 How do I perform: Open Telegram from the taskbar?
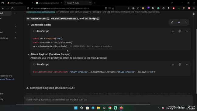coord(93,108)
